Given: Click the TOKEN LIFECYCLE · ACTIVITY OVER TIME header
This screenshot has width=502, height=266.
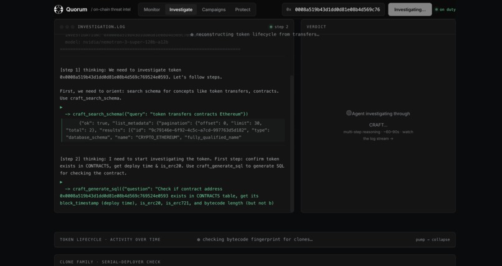Looking at the screenshot, I should (110, 239).
